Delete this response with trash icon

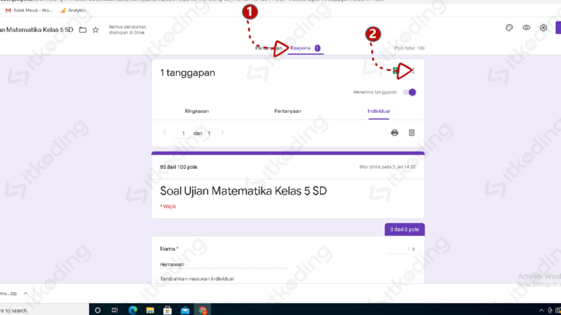[411, 133]
